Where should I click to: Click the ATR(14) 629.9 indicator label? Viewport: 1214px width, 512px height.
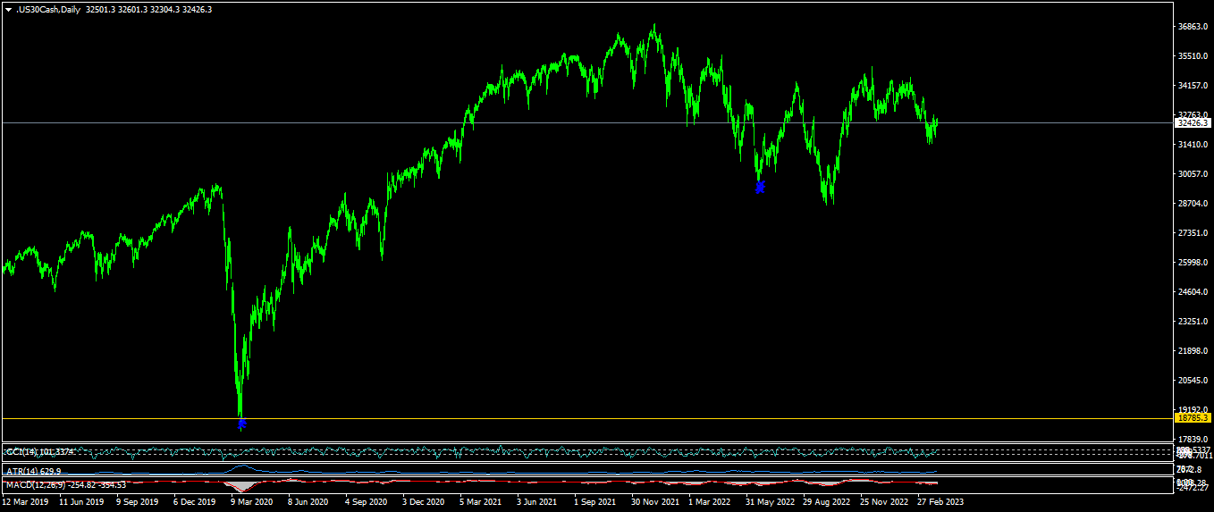pyautogui.click(x=34, y=470)
